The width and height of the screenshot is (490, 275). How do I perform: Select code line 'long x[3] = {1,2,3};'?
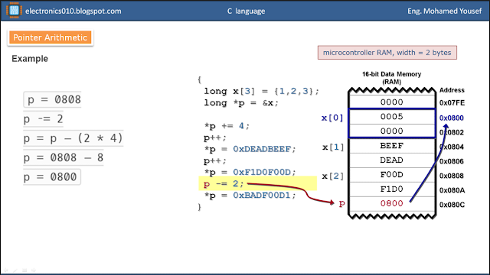pos(262,92)
